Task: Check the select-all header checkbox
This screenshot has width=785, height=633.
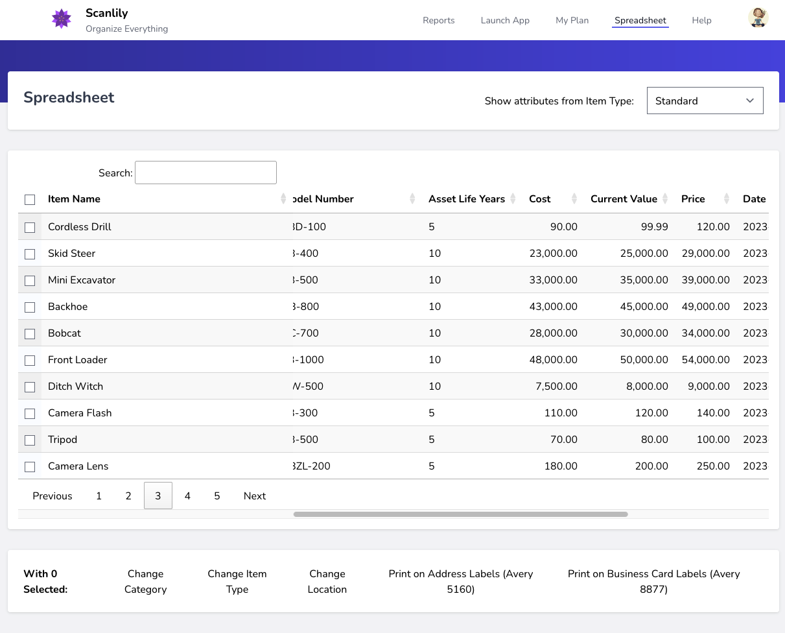Action: (x=30, y=200)
